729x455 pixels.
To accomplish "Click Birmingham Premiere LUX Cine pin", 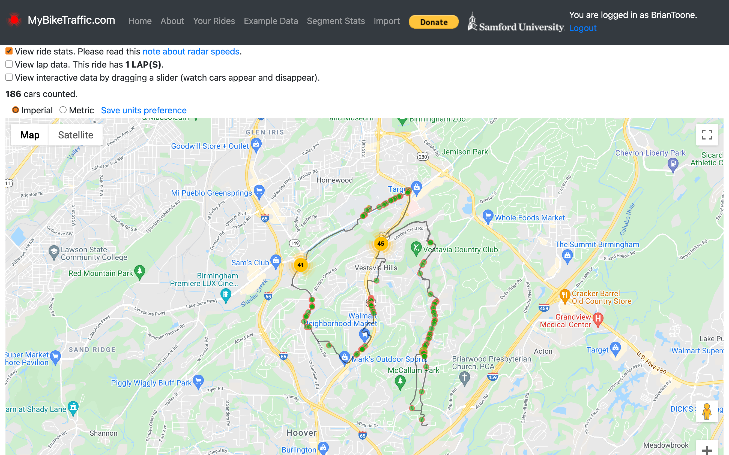I will [x=226, y=296].
